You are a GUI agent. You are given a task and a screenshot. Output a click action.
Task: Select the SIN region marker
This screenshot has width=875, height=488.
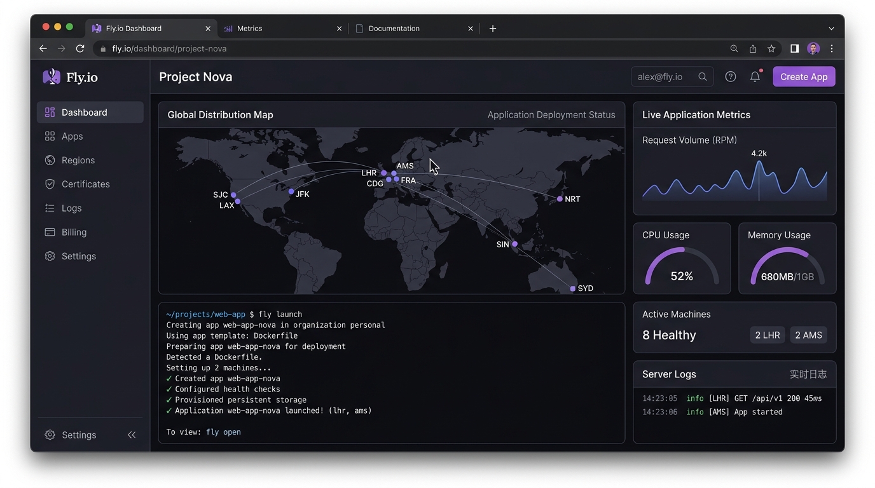point(514,244)
